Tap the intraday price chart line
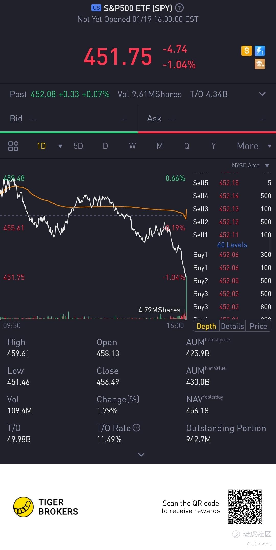 point(93,228)
